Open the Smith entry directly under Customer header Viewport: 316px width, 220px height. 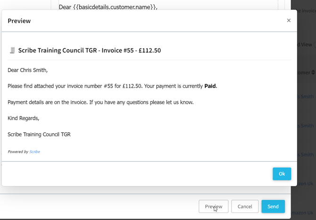pos(307,97)
